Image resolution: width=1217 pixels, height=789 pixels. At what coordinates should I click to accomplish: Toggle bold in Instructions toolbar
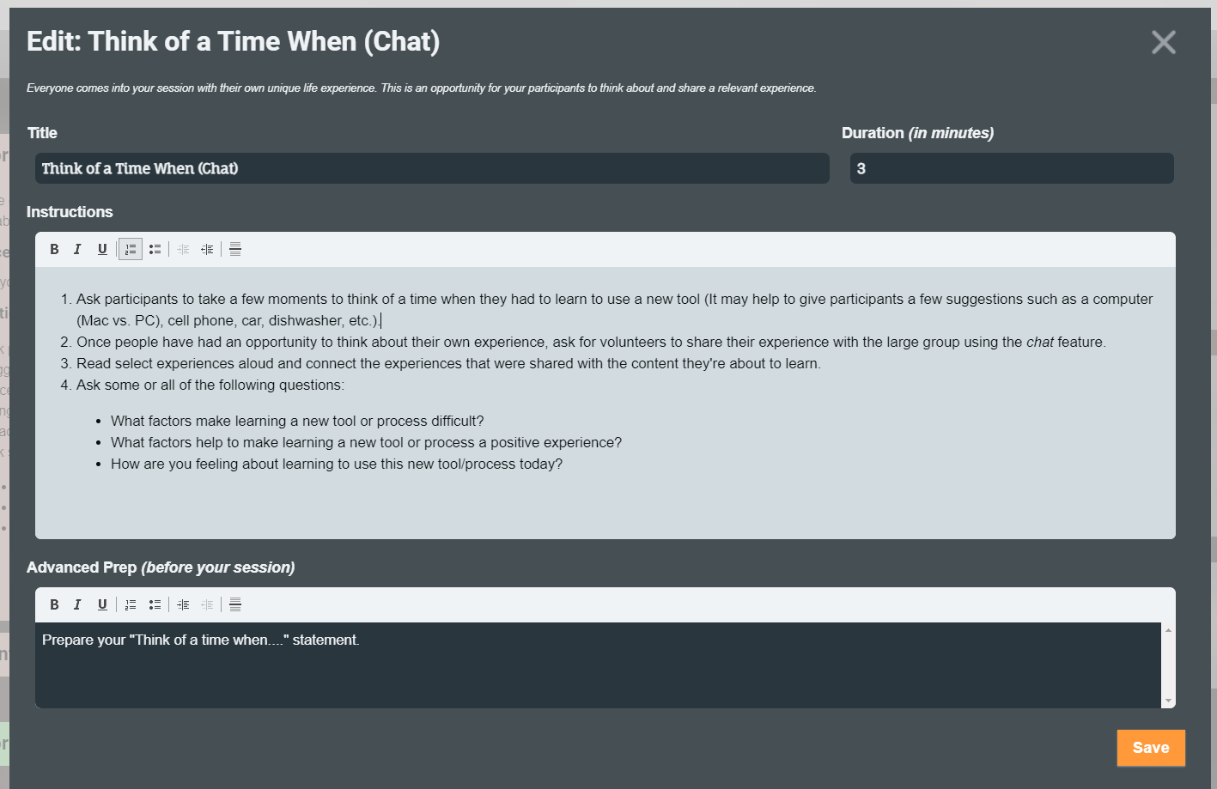54,249
